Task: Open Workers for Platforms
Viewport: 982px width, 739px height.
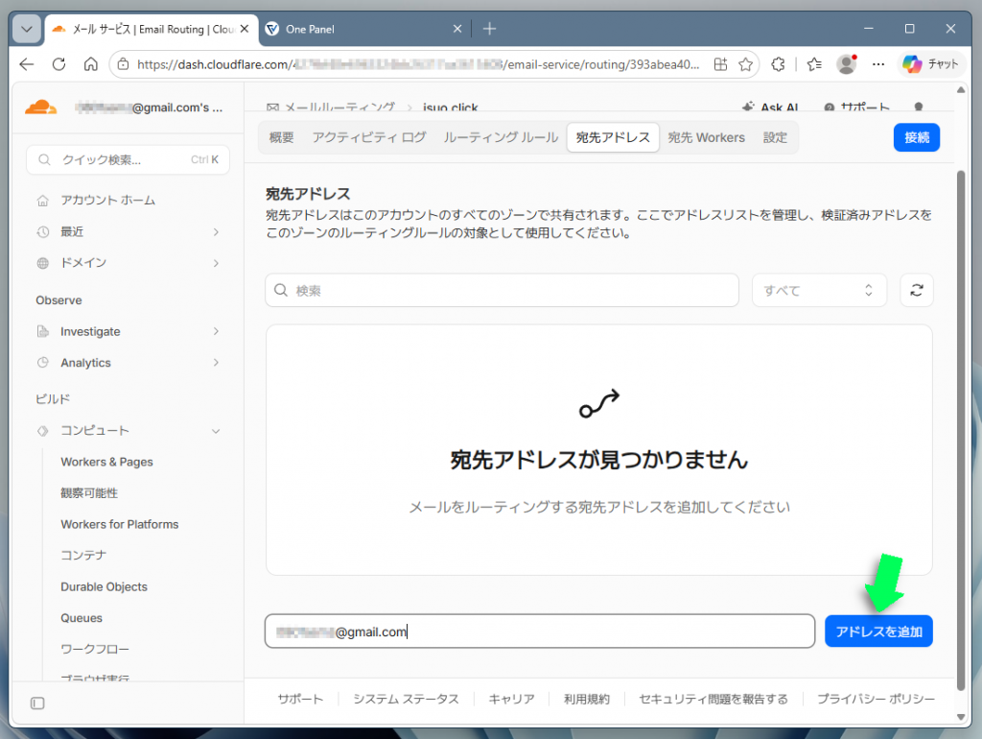Action: point(119,525)
